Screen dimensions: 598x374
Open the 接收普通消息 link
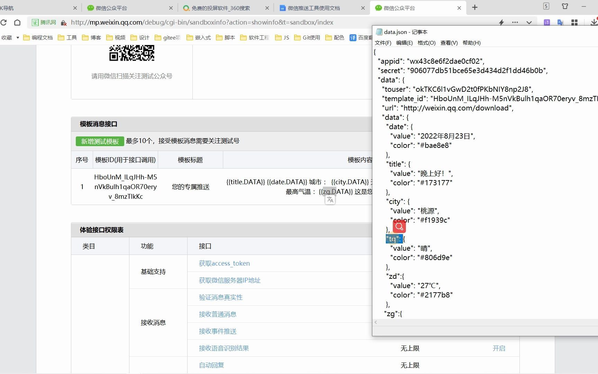[x=218, y=314]
